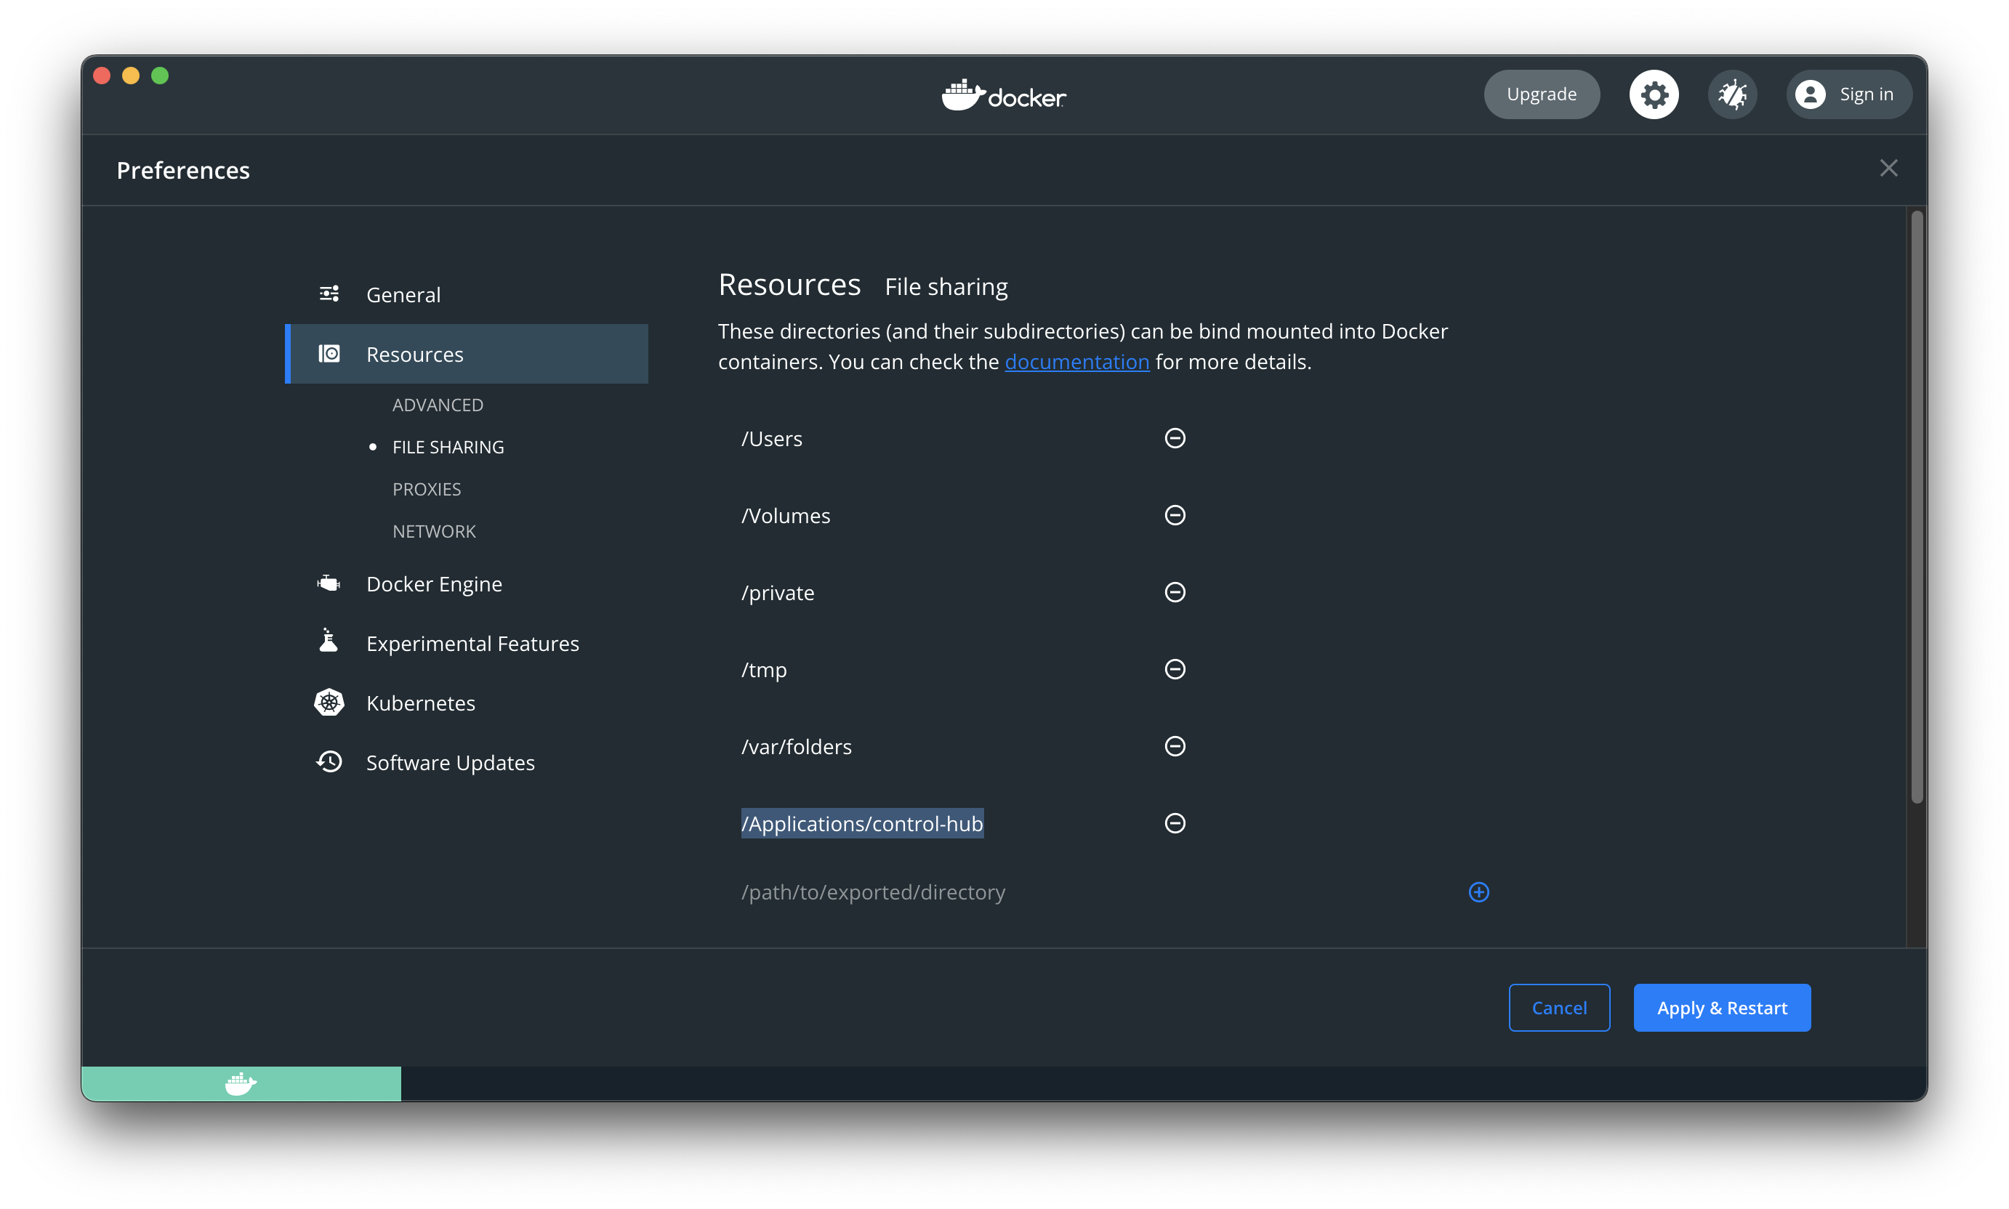Open the General preferences section

(x=403, y=295)
